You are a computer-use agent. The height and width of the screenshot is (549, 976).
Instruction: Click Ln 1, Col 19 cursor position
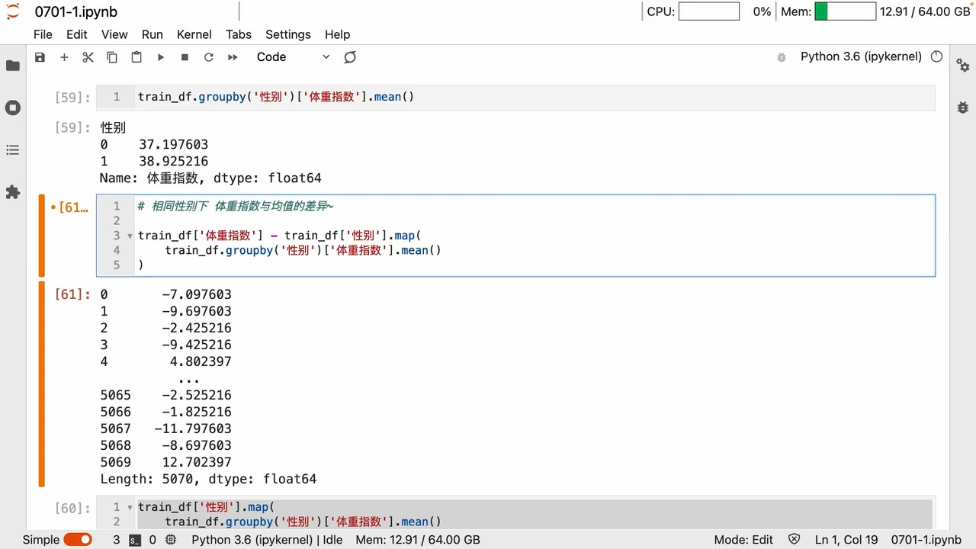click(846, 540)
